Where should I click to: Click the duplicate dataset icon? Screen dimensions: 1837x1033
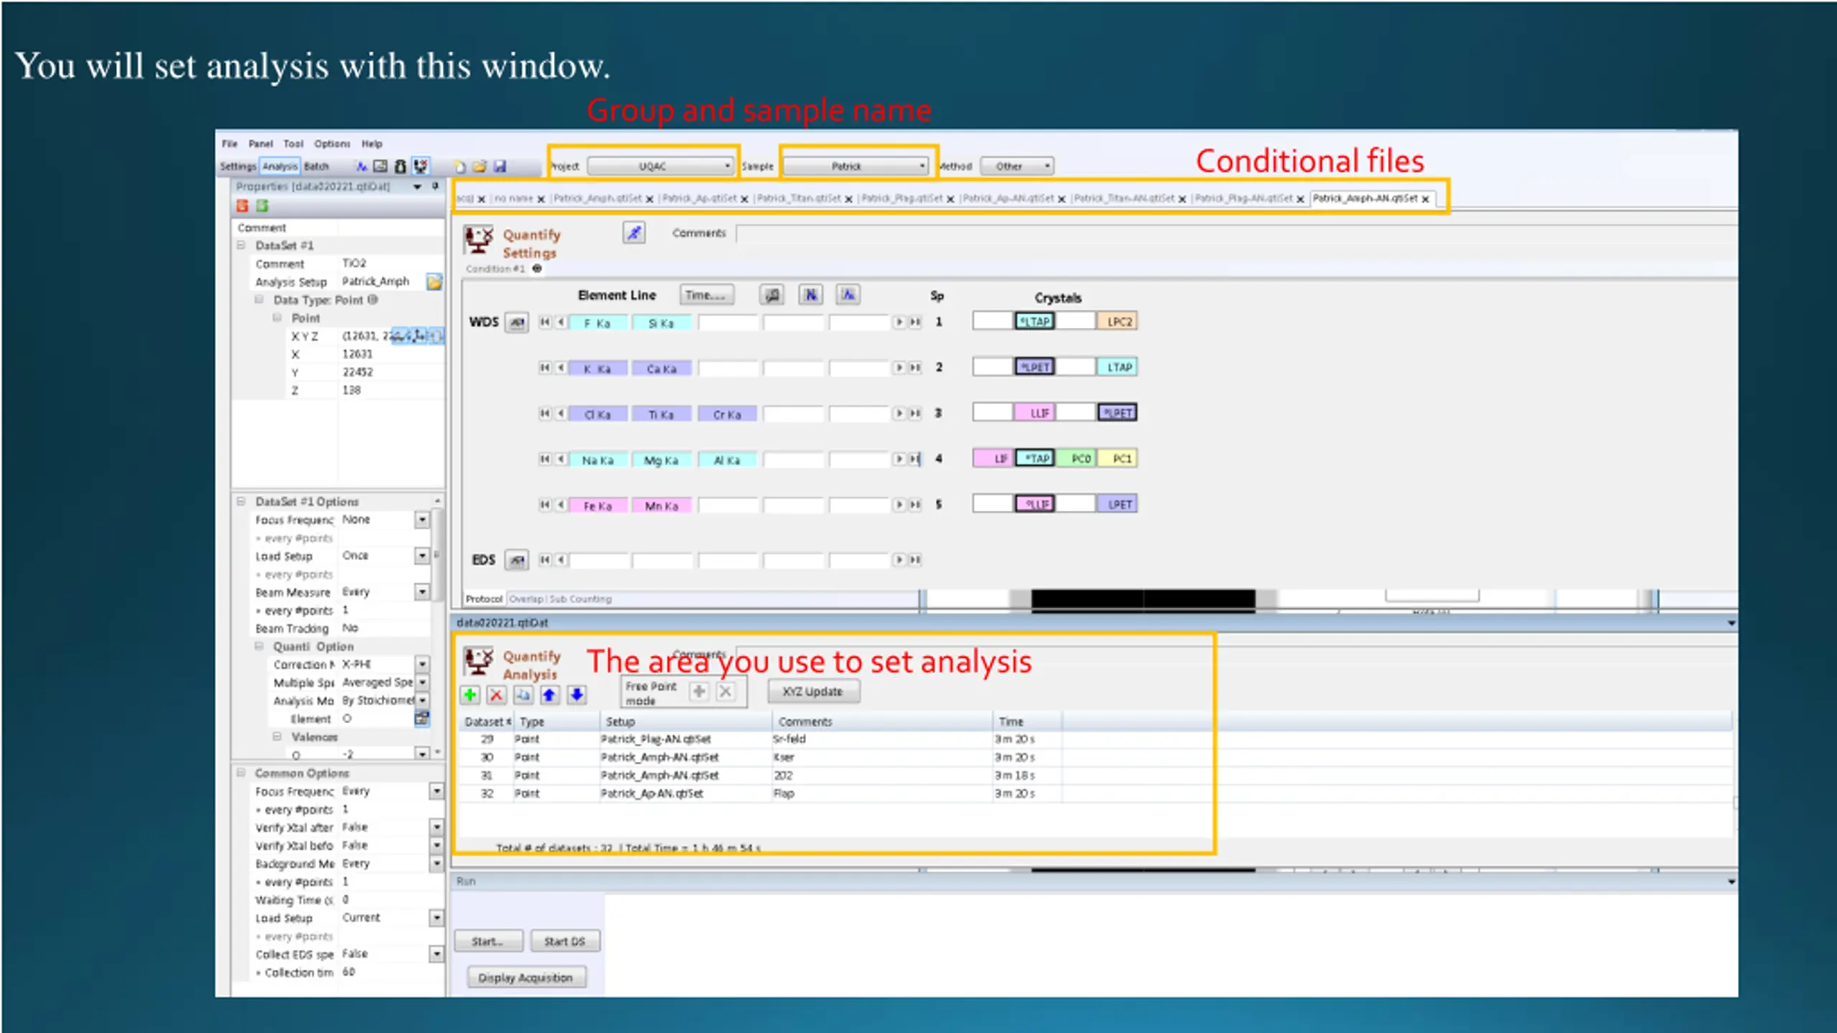pyautogui.click(x=523, y=694)
